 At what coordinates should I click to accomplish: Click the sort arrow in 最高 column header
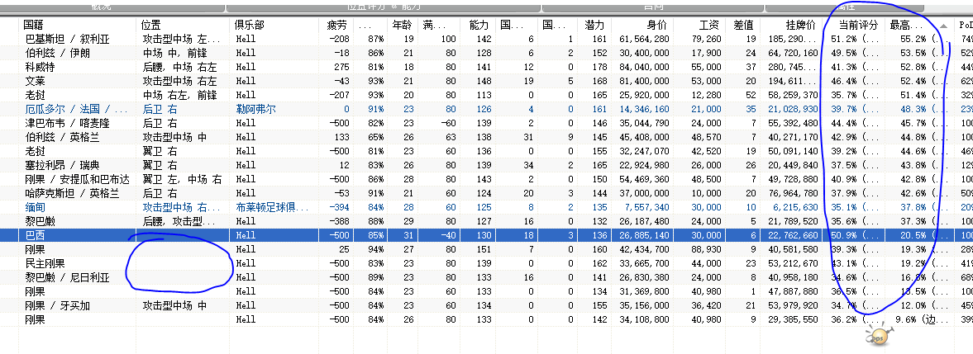[943, 26]
